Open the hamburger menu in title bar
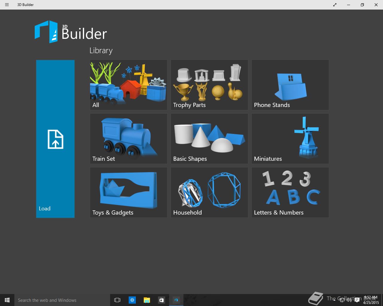The image size is (383, 306). click(x=7, y=5)
